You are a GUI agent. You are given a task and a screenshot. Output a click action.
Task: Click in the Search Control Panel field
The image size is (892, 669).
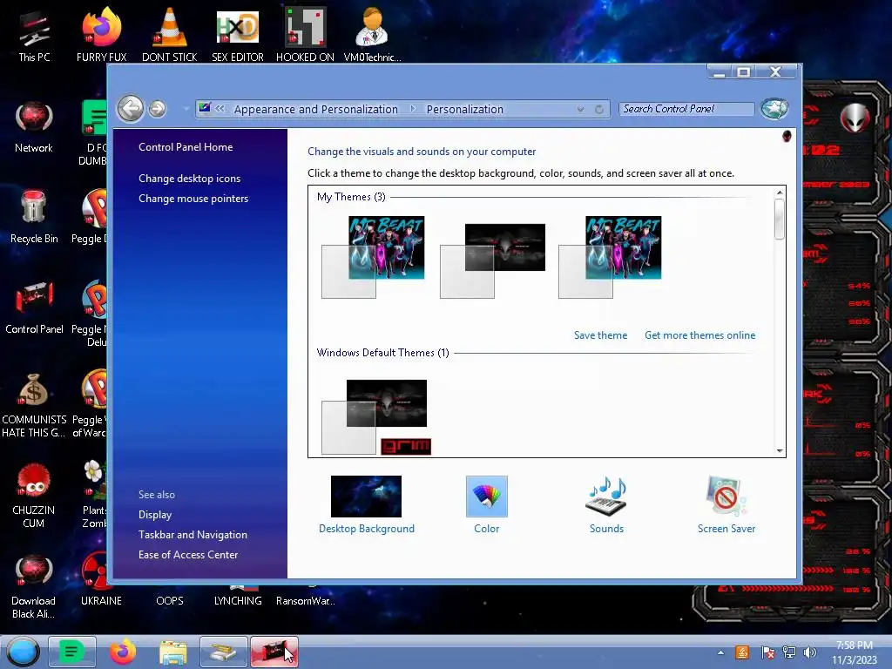[686, 109]
